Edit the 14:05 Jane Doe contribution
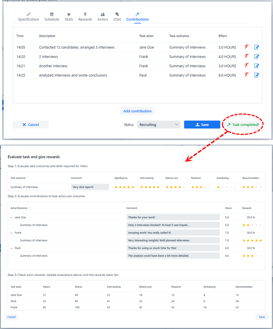This screenshot has height=329, width=273. tap(256, 47)
